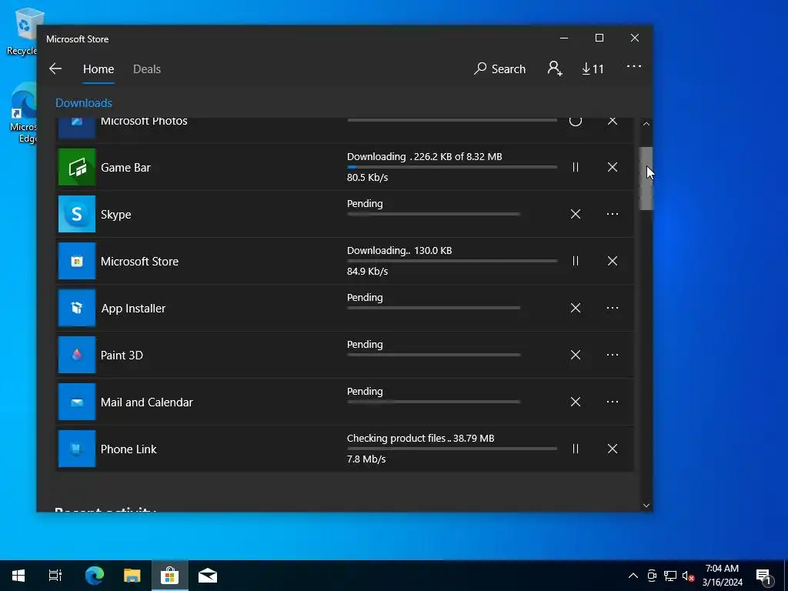Pause the Microsoft Store download
This screenshot has height=591, width=788.
click(x=576, y=261)
